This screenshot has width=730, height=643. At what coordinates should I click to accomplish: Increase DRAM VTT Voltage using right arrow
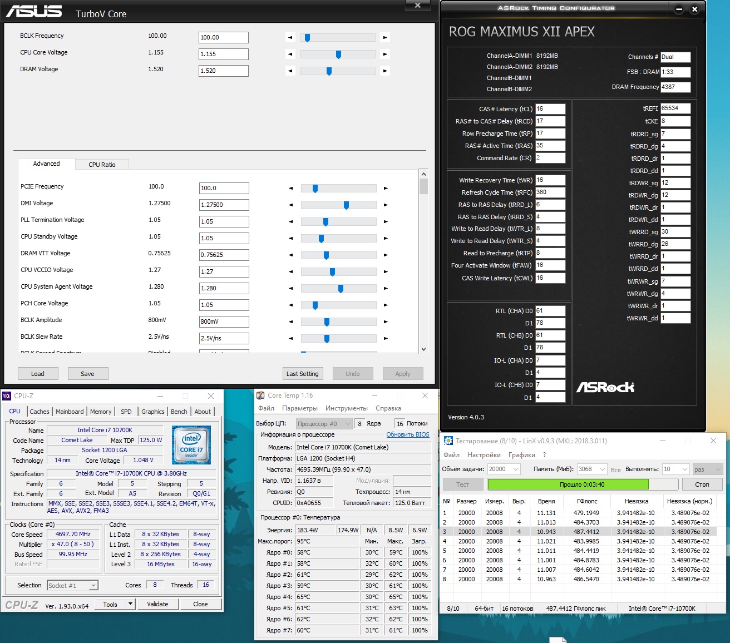[386, 255]
